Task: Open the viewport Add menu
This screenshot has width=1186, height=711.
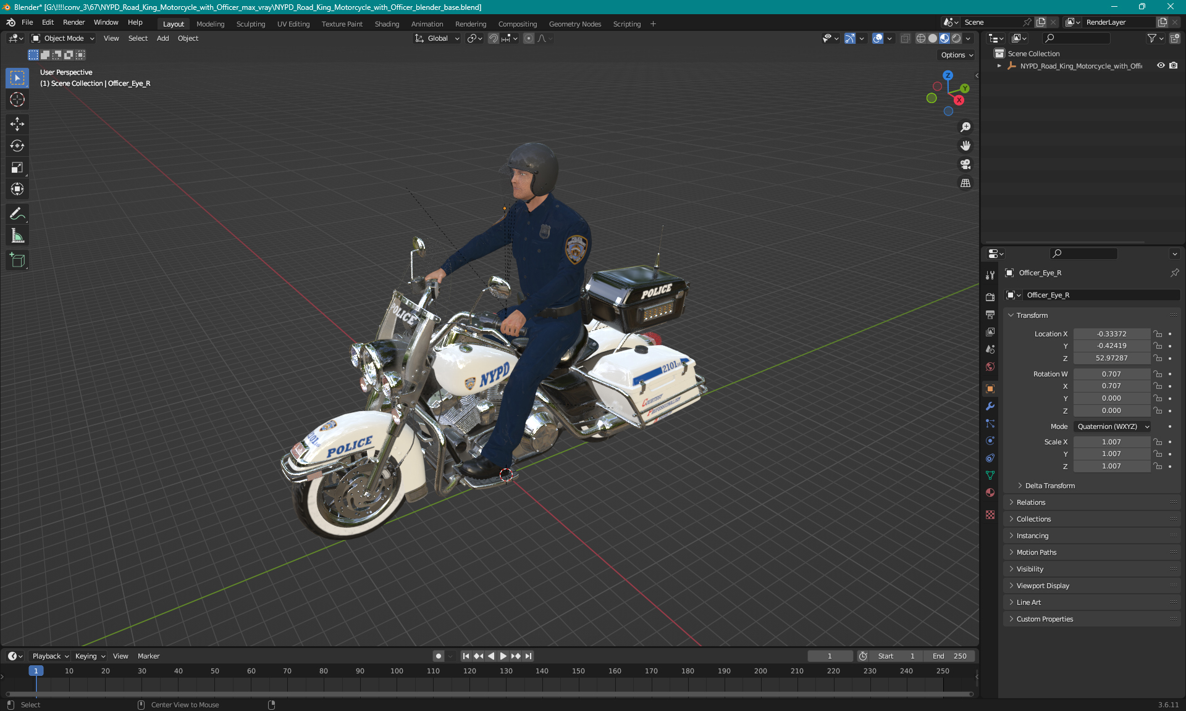Action: (x=162, y=38)
